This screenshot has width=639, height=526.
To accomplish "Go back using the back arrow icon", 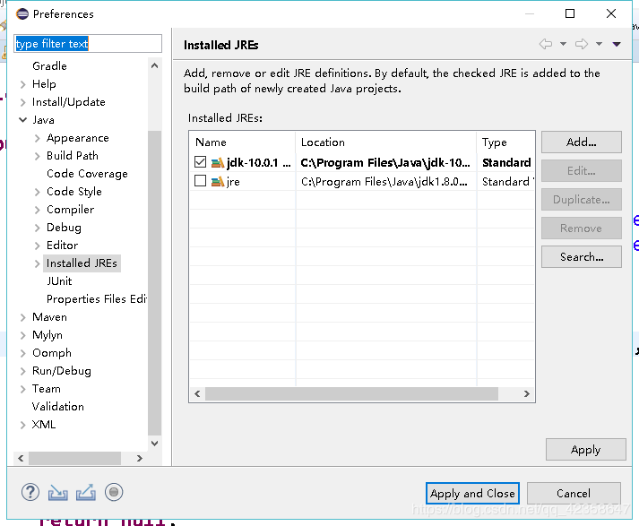I will 546,44.
